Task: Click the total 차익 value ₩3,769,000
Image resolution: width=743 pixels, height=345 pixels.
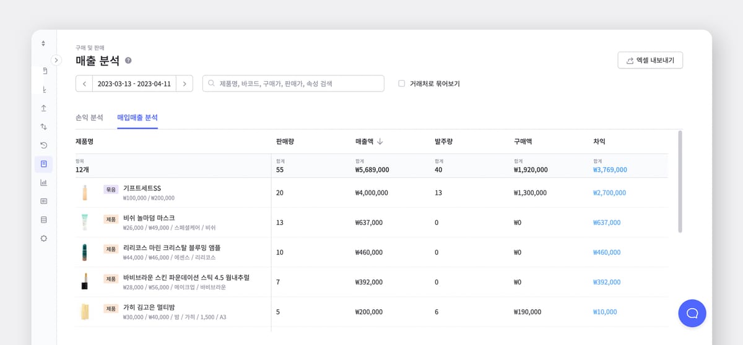Action: (610, 169)
